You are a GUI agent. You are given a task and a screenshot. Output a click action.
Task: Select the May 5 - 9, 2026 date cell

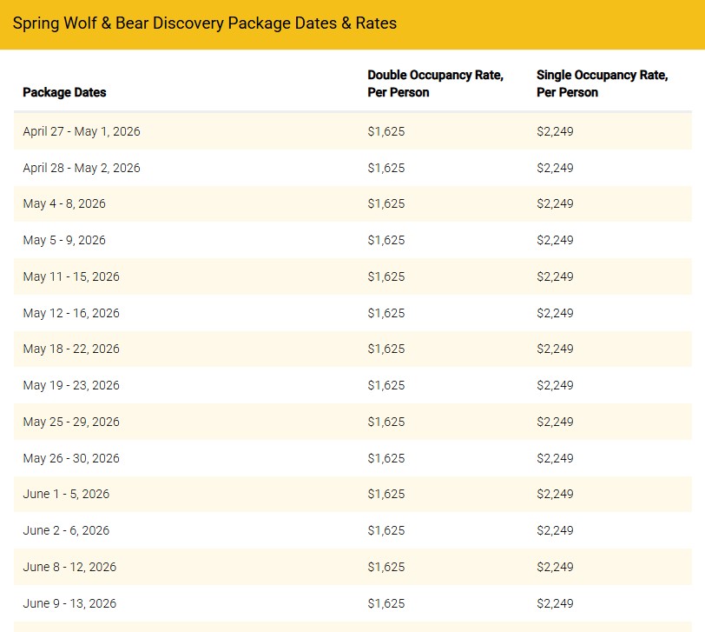pyautogui.click(x=64, y=240)
